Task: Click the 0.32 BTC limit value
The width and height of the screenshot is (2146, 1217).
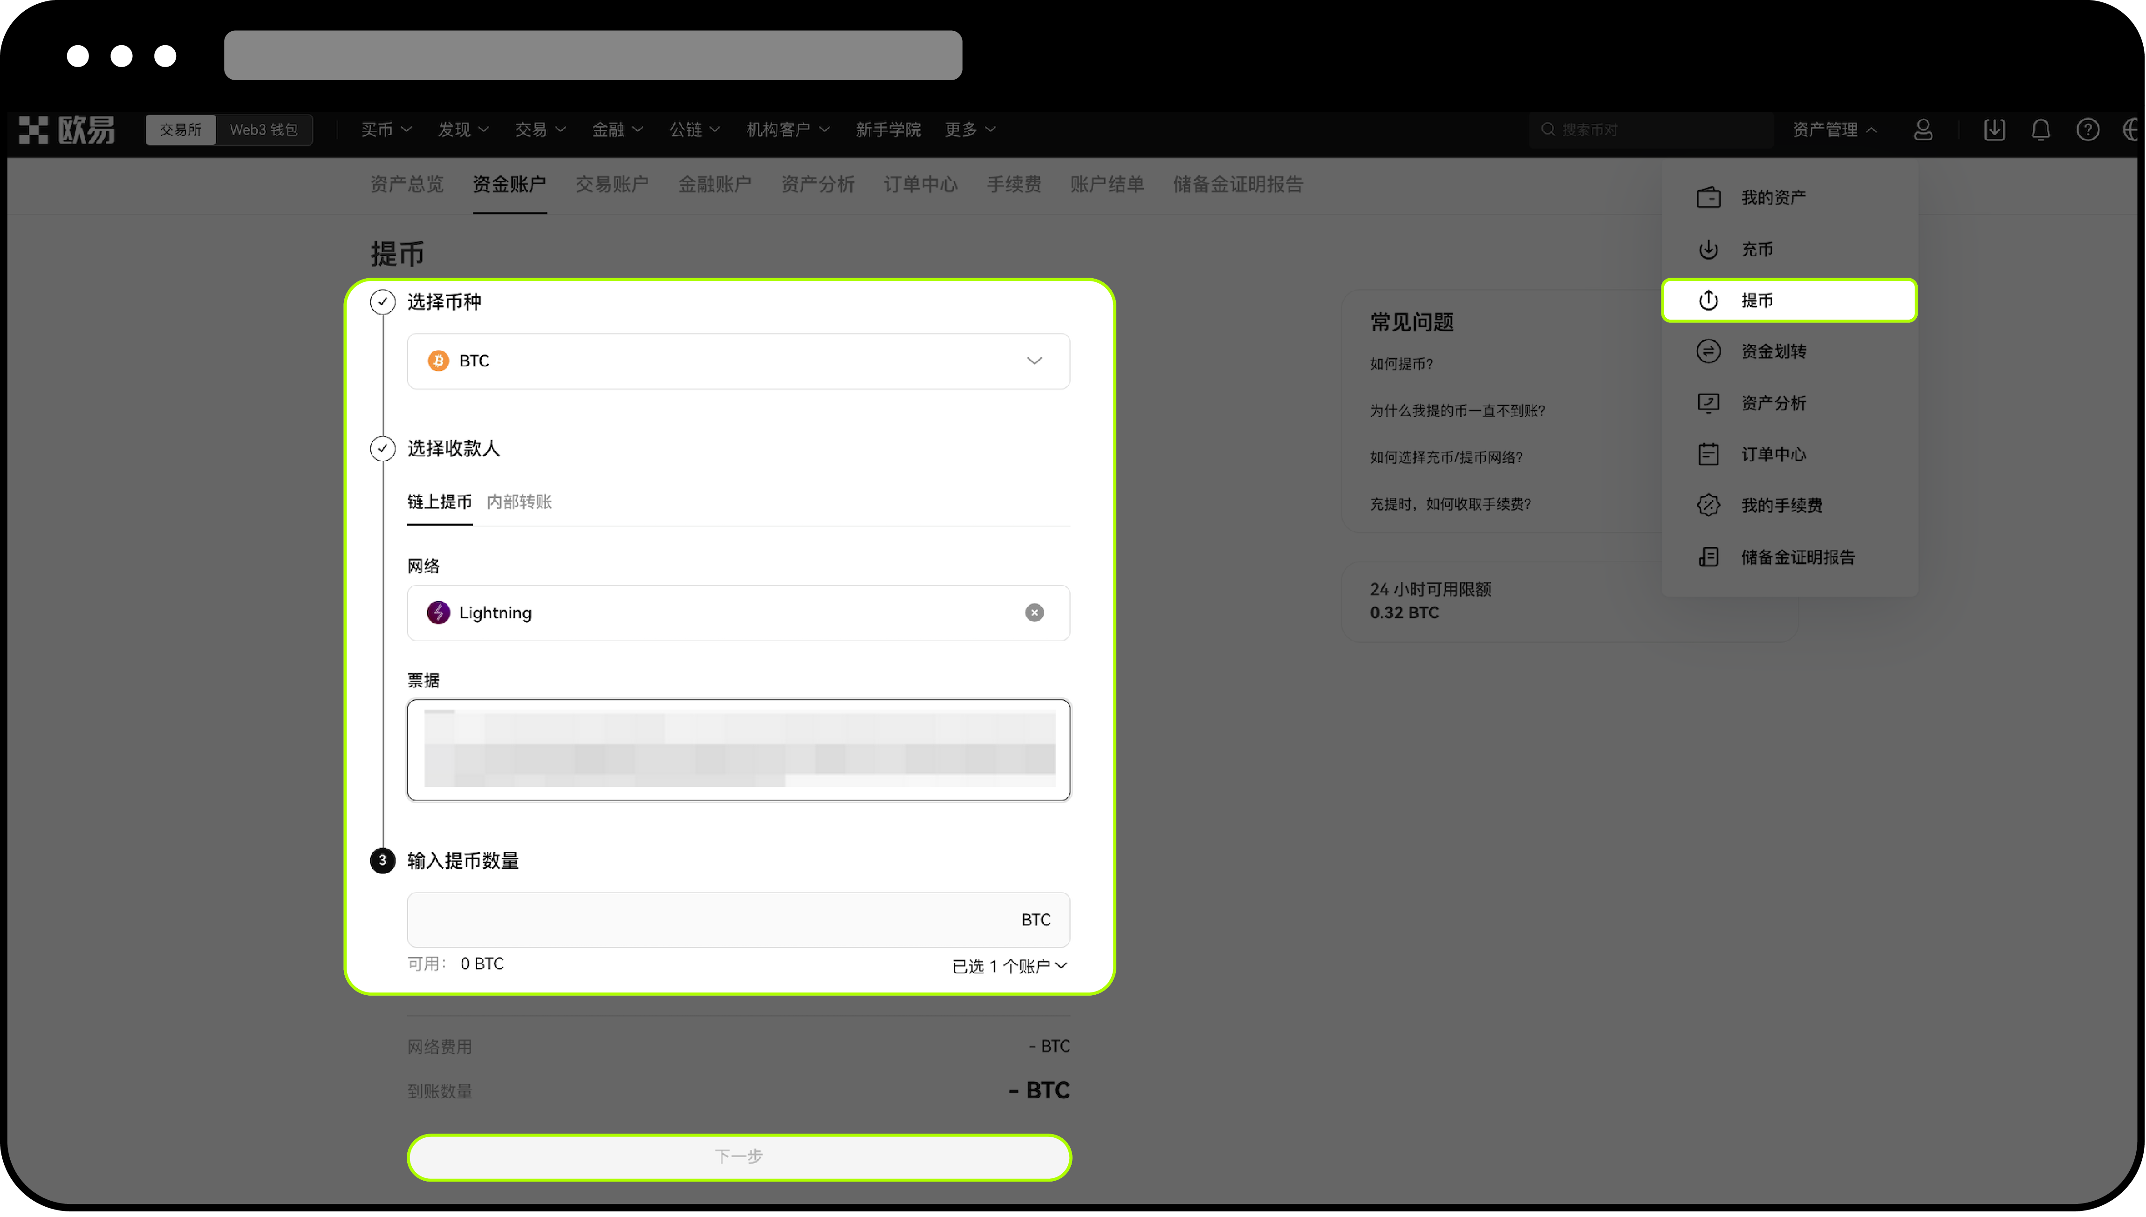Action: coord(1404,613)
